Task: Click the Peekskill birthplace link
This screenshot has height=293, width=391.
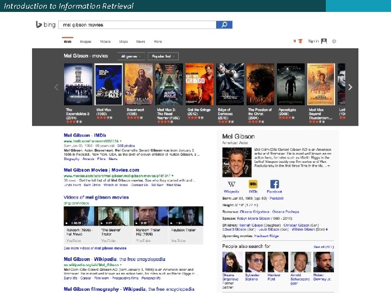Action: coord(276,199)
